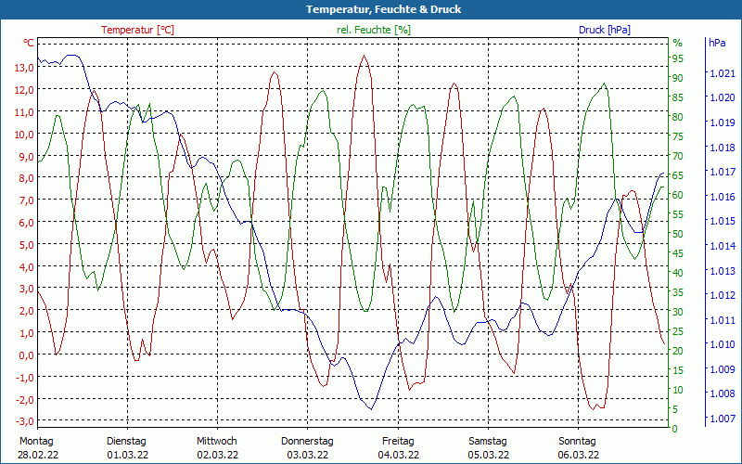Select the red "Temperatur [°C]" legend label
742x464 pixels.
pyautogui.click(x=137, y=30)
